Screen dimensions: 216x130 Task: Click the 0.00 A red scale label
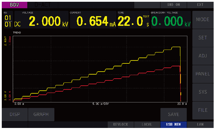pos(10,96)
